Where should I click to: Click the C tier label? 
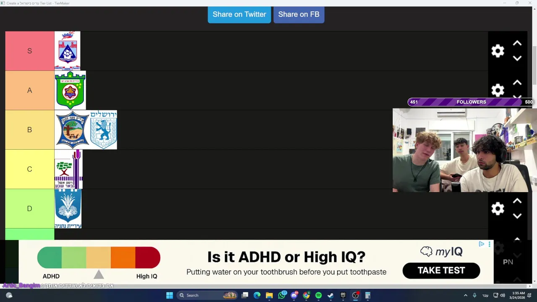pyautogui.click(x=29, y=169)
